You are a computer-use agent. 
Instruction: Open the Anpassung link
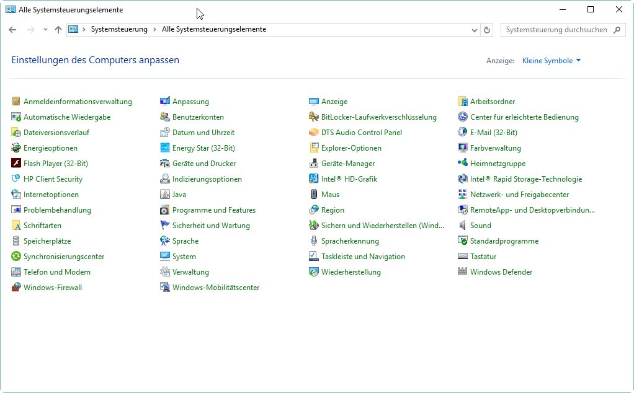point(190,102)
